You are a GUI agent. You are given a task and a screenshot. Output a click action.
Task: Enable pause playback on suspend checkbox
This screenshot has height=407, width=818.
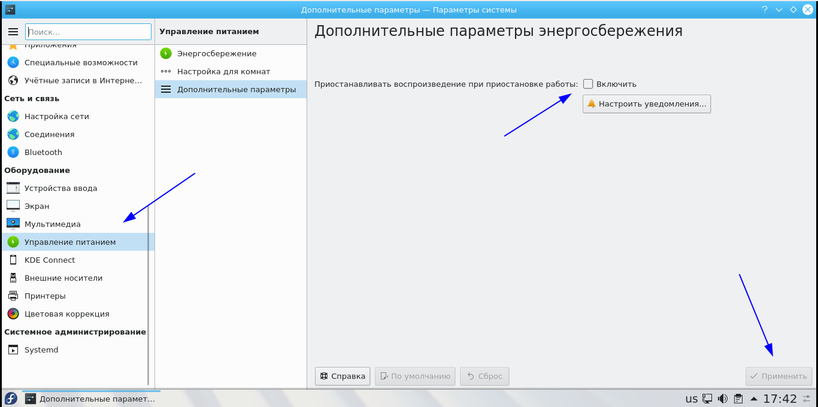588,84
